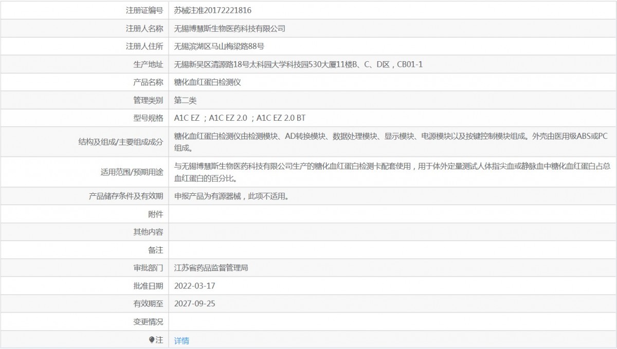Click the structure and composition description
617x349 pixels.
pos(391,142)
